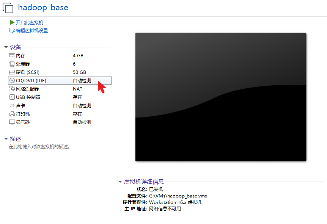Click the 配置文件 label
The width and height of the screenshot is (327, 224).
coord(137,196)
